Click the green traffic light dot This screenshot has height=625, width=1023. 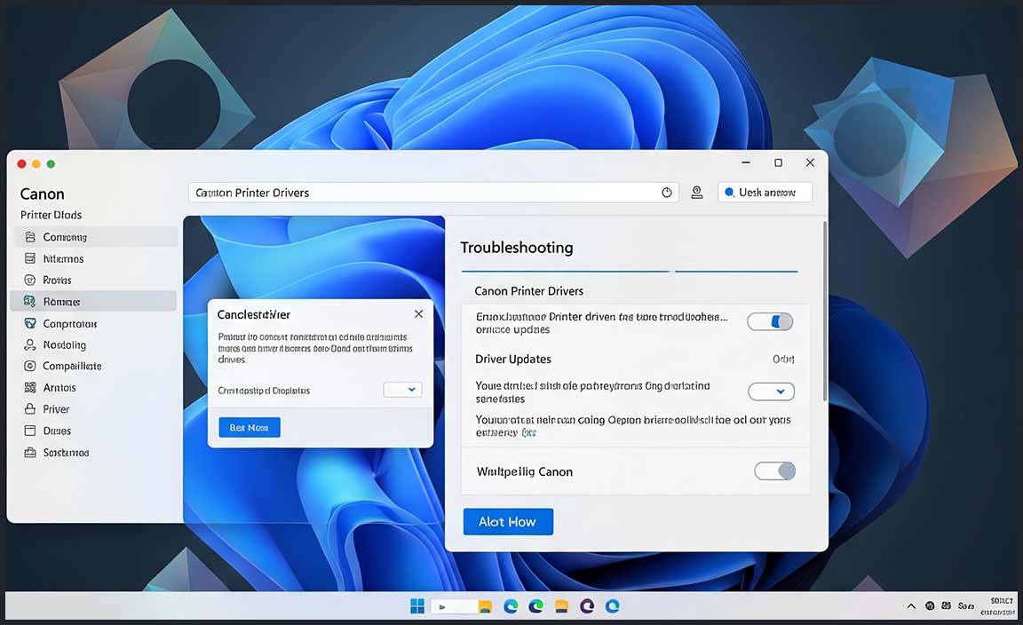coord(51,163)
